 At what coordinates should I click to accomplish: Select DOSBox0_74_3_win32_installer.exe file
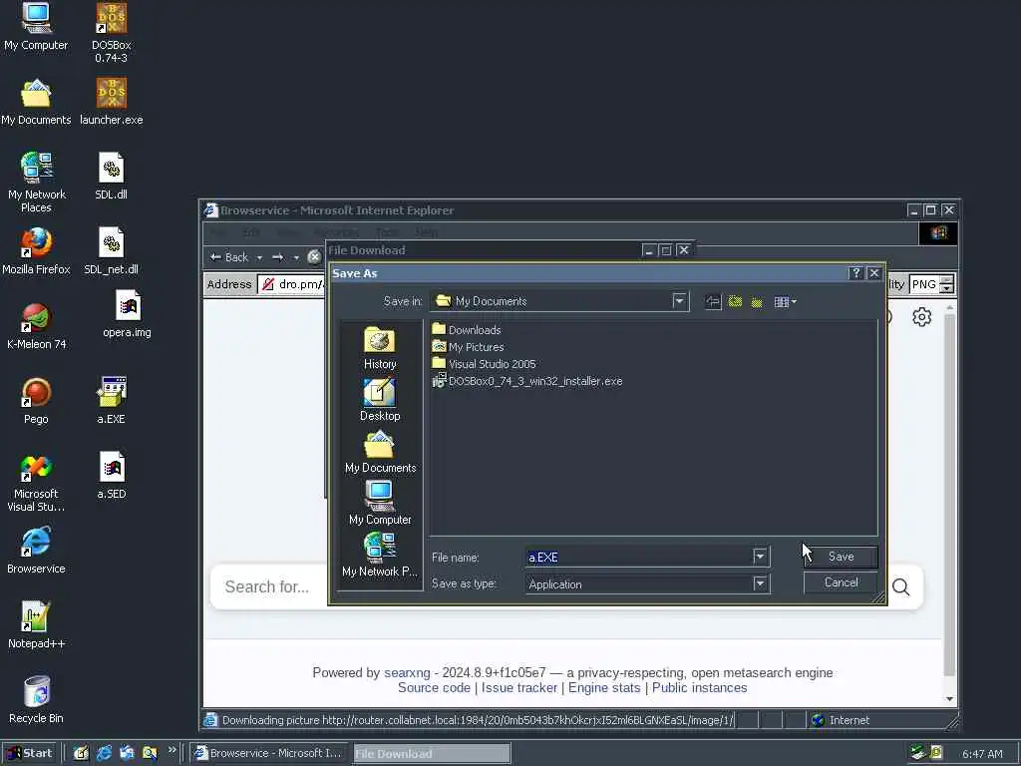[x=527, y=380]
